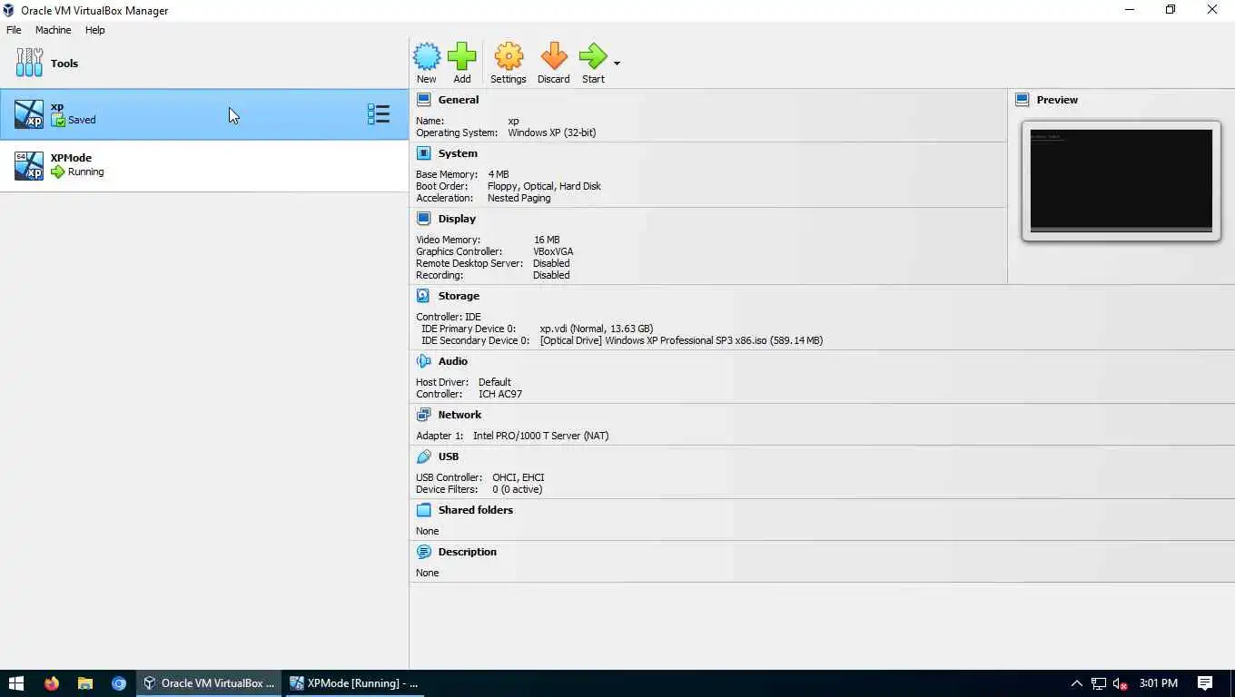The width and height of the screenshot is (1235, 697).
Task: Click the taskbar clock showing 3:01 PM
Action: click(x=1158, y=683)
